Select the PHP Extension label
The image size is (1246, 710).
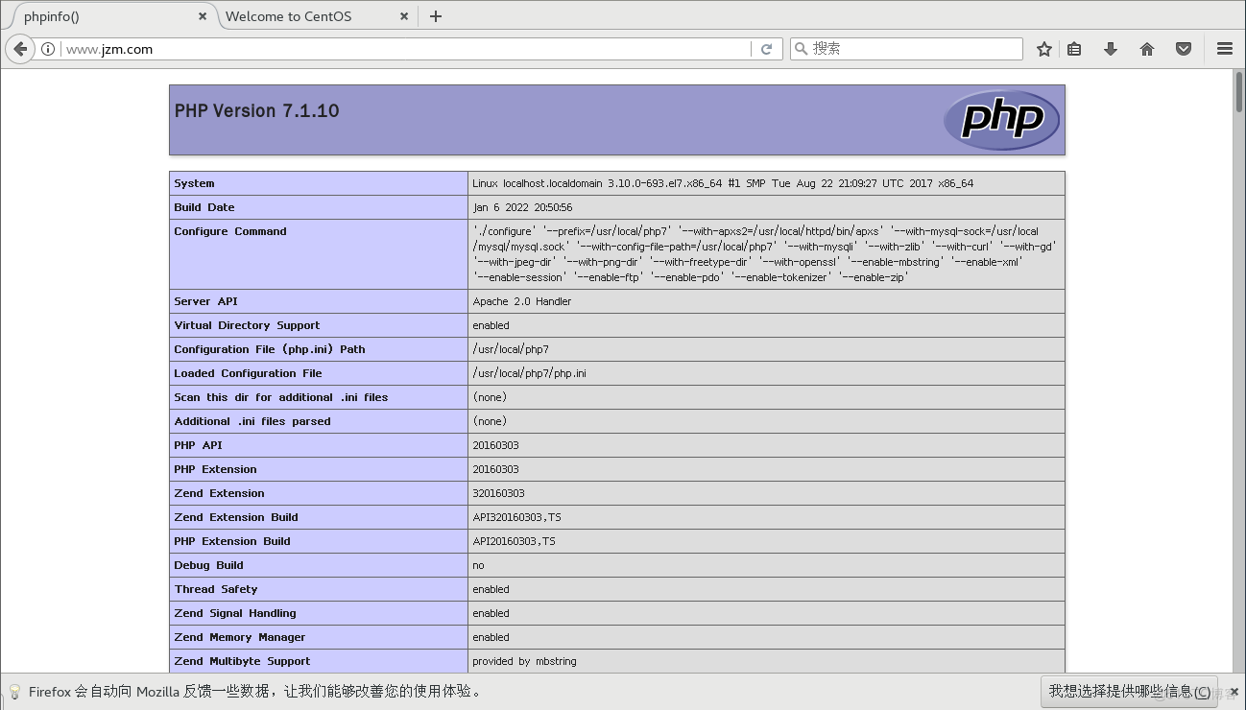(x=215, y=469)
